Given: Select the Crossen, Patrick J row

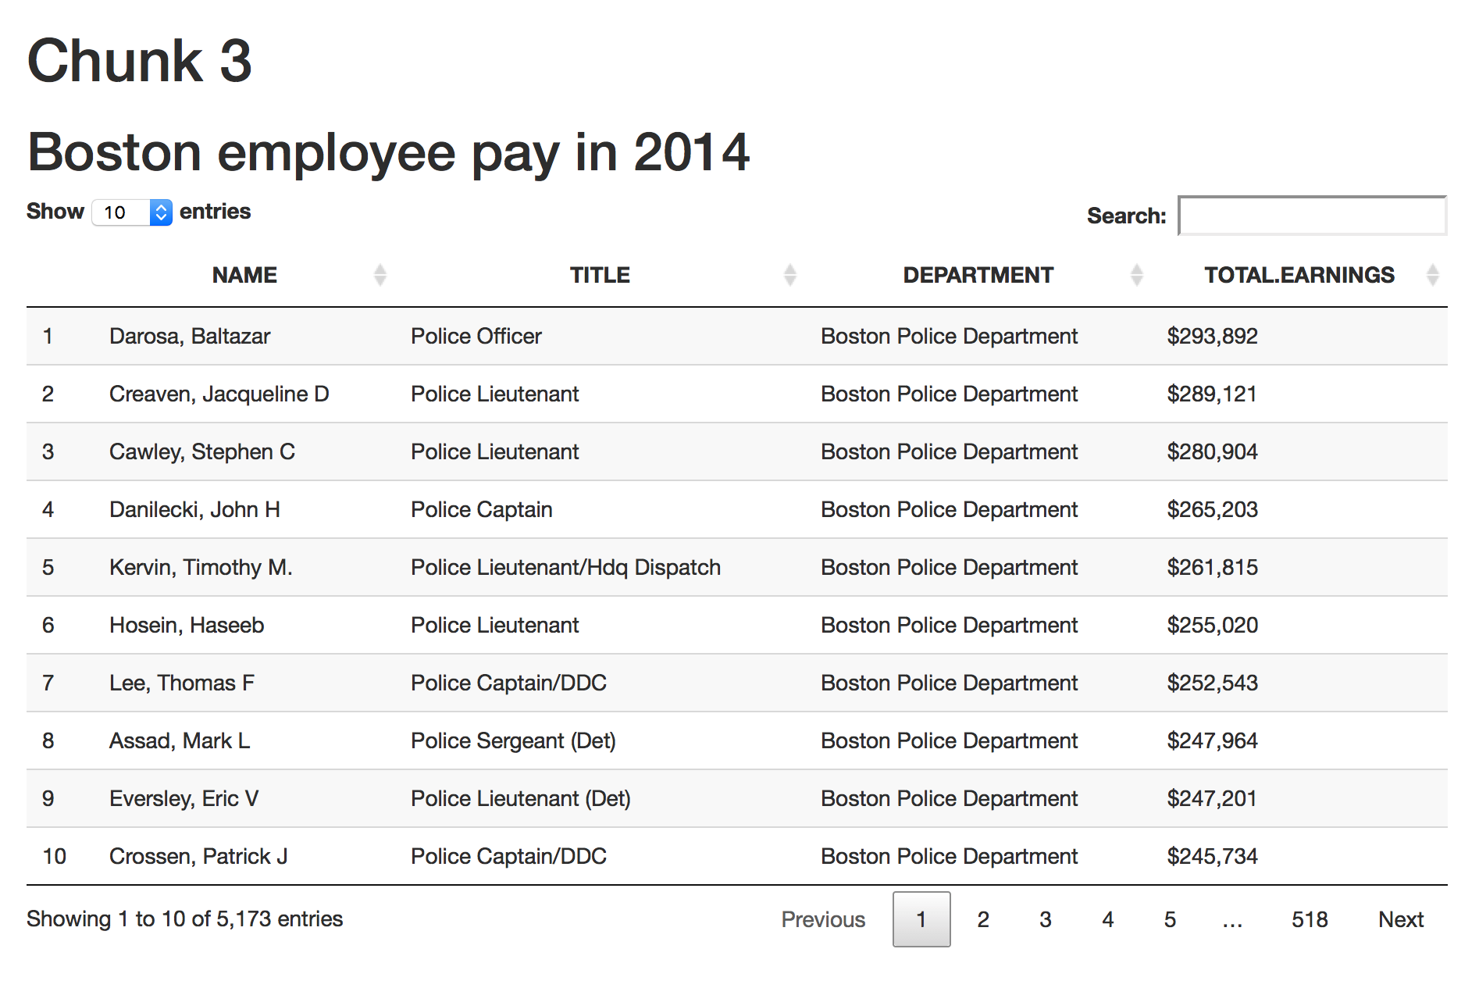Looking at the screenshot, I should [198, 857].
